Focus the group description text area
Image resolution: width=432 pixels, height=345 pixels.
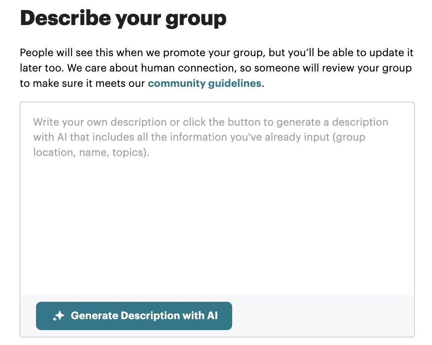click(217, 199)
